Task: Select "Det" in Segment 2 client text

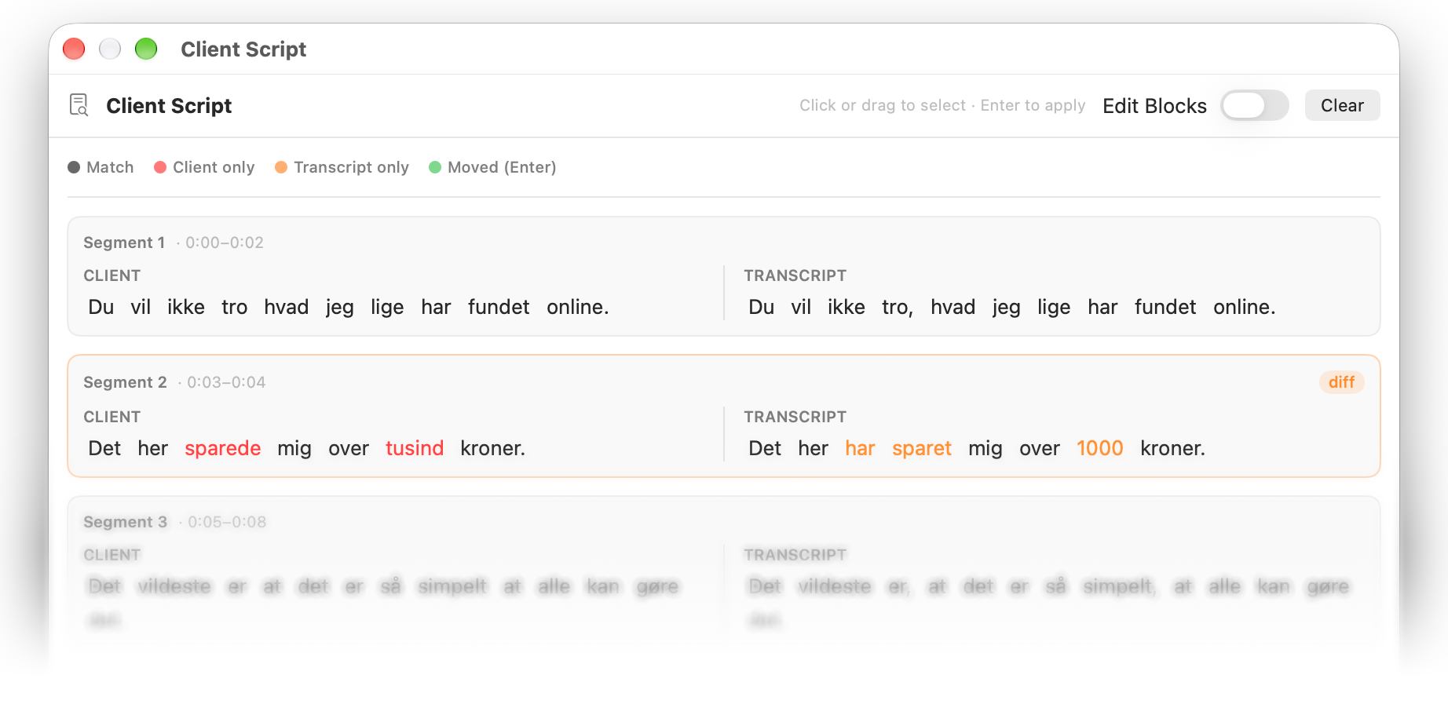Action: click(x=104, y=448)
